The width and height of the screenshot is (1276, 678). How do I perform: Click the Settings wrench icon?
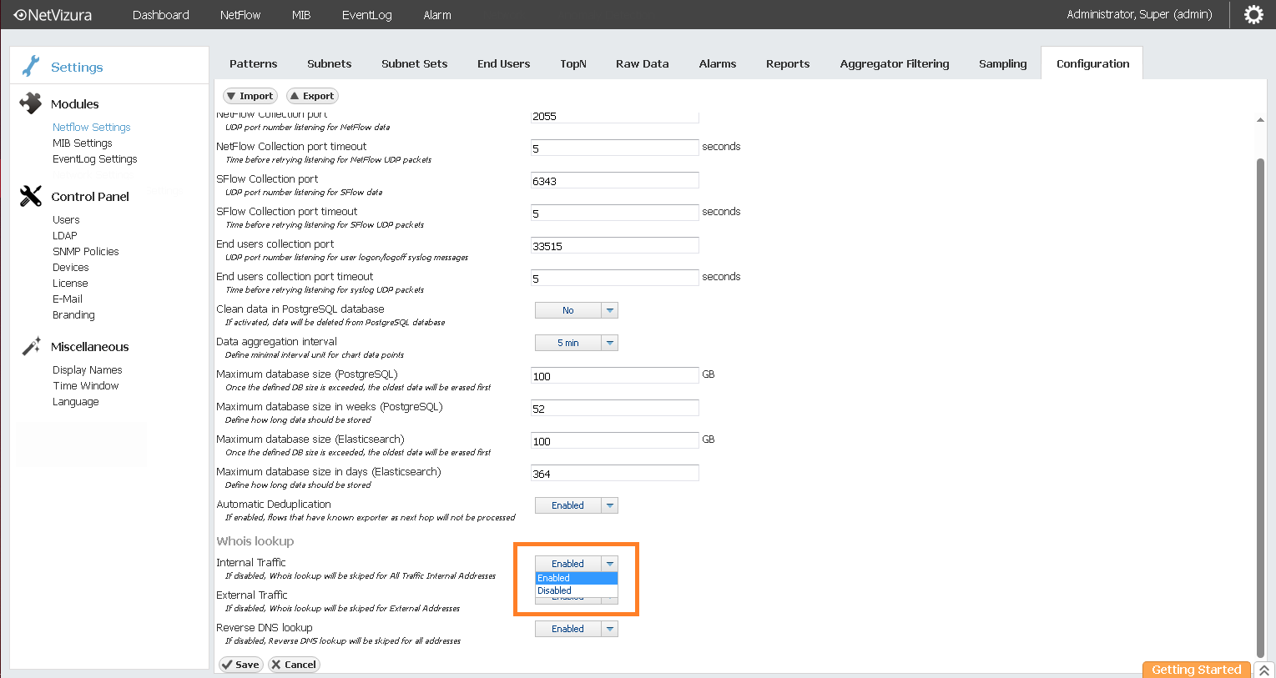click(31, 66)
